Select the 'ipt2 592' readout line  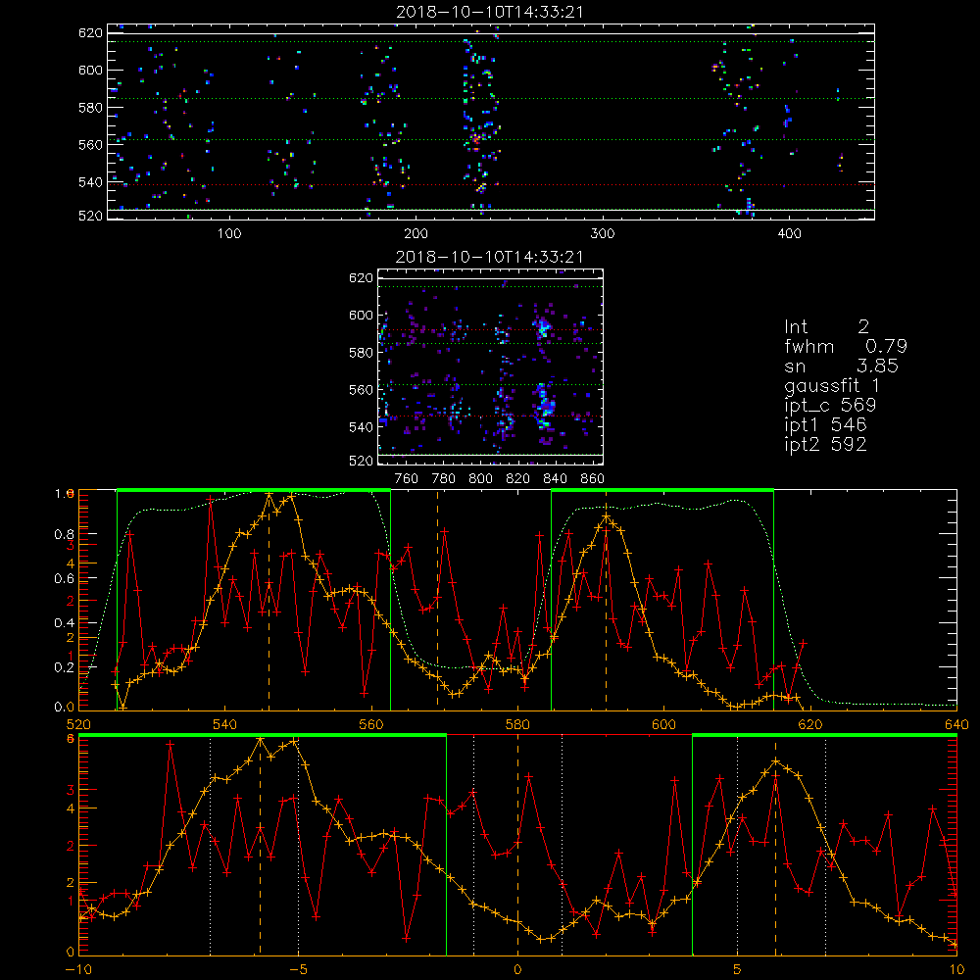coord(825,444)
